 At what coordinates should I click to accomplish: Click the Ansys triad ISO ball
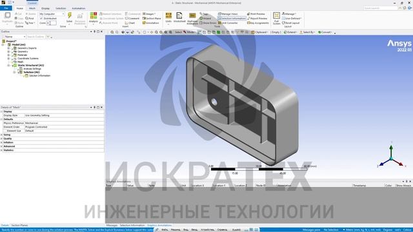click(391, 159)
